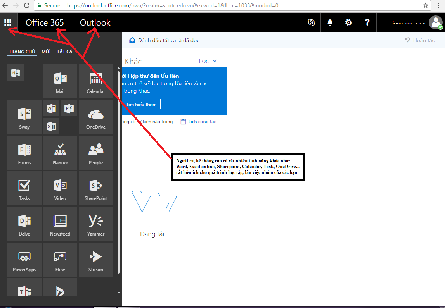445x308 pixels.
Task: Show notifications bell
Action: point(330,22)
